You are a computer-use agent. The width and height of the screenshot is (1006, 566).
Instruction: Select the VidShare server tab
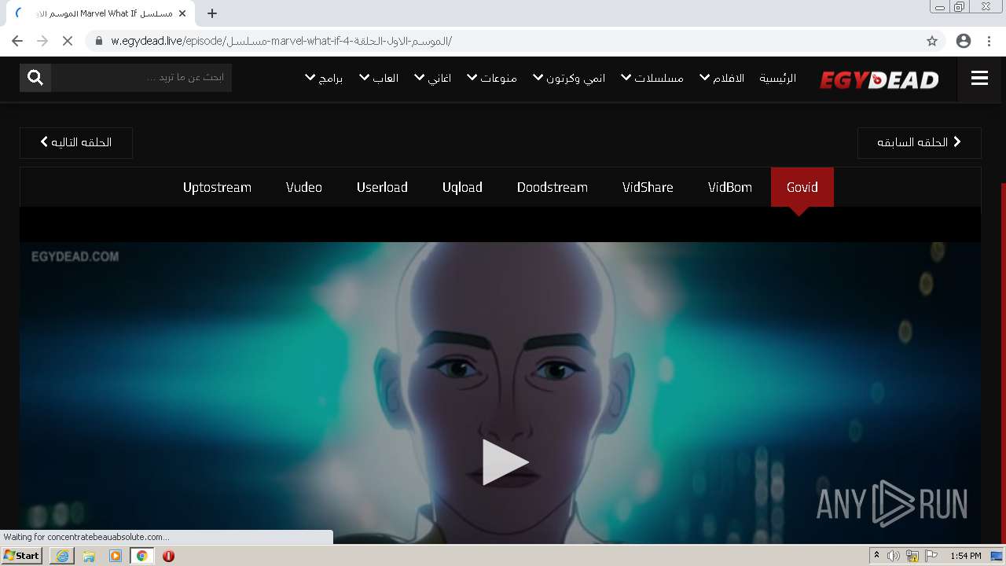click(648, 187)
